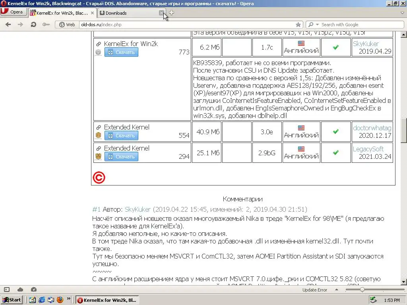Close the Downloads tab
The width and height of the screenshot is (407, 305).
[x=161, y=13]
